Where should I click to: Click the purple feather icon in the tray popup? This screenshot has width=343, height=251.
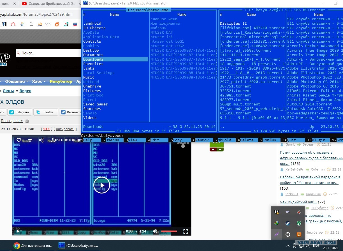point(277,234)
